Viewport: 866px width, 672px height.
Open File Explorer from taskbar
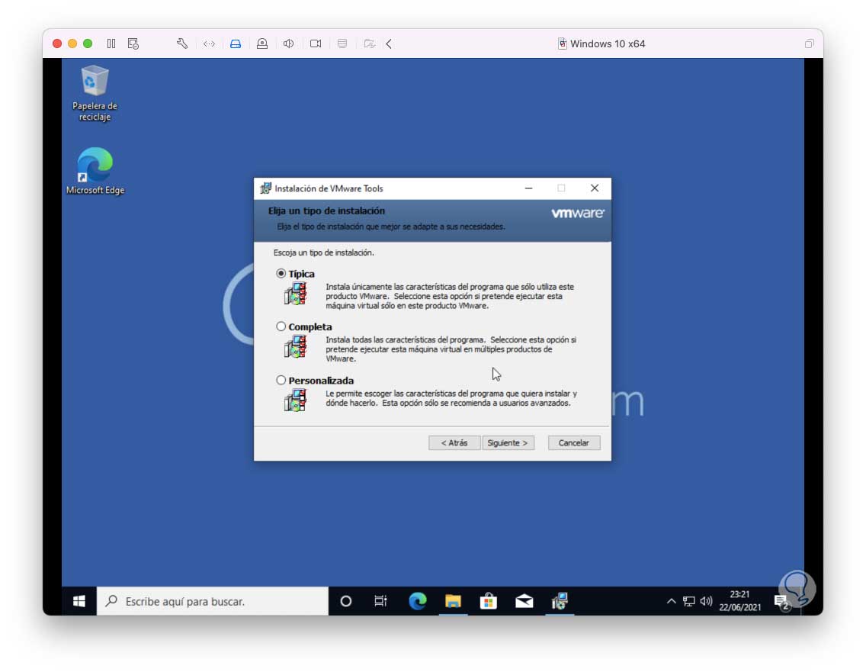453,601
